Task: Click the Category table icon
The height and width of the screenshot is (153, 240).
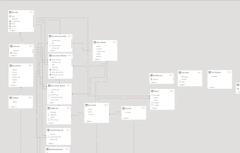Action: coord(10,98)
